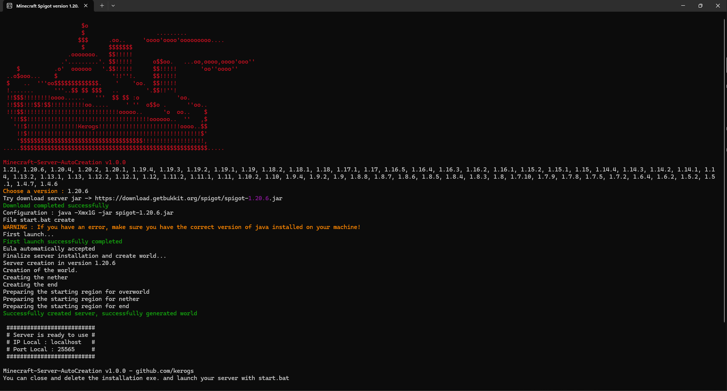Click 'Creating the end' line

(x=30, y=285)
